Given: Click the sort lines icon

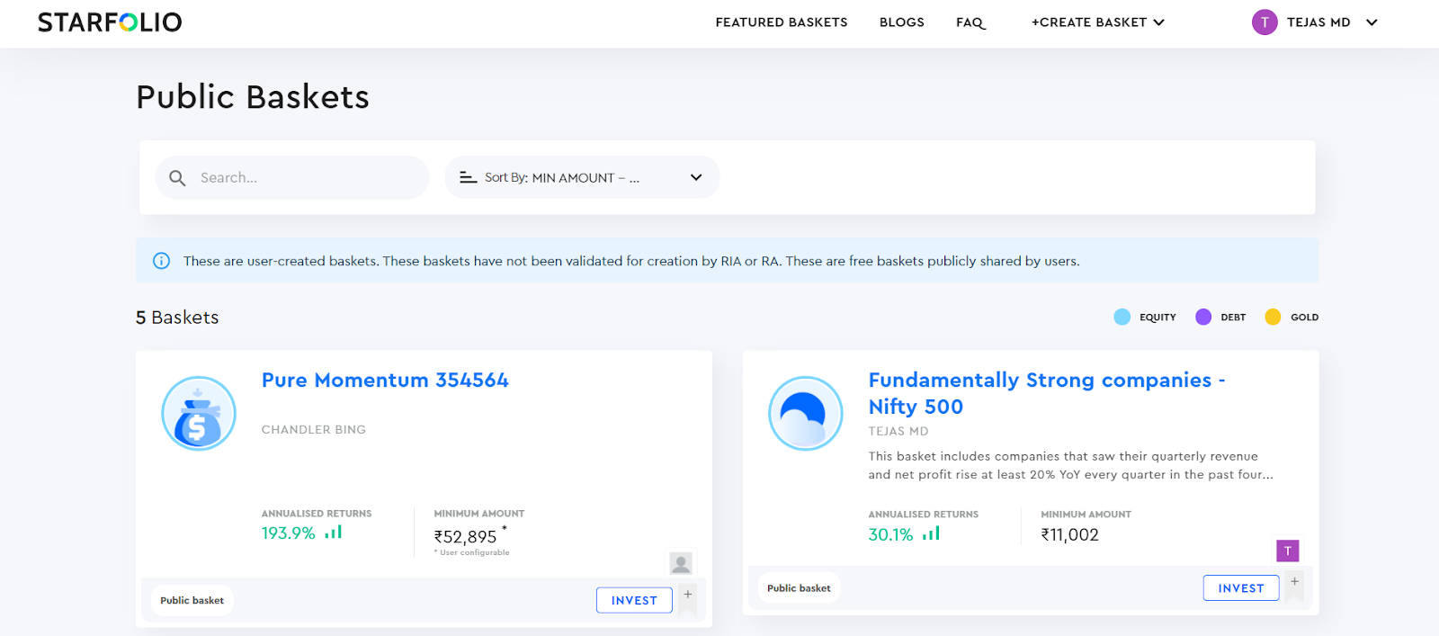Looking at the screenshot, I should tap(468, 177).
